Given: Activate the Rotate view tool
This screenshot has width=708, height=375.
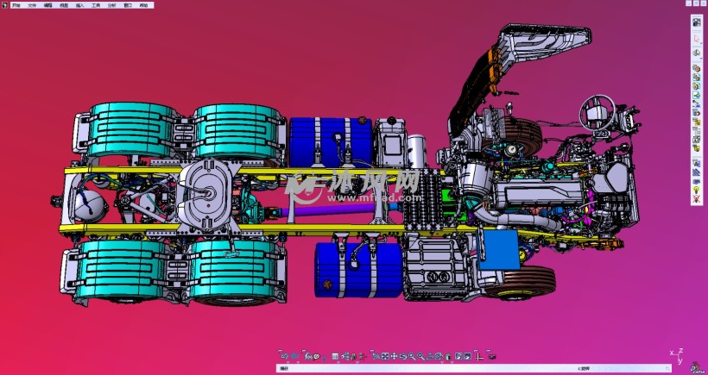Looking at the screenshot, I should click(x=403, y=356).
